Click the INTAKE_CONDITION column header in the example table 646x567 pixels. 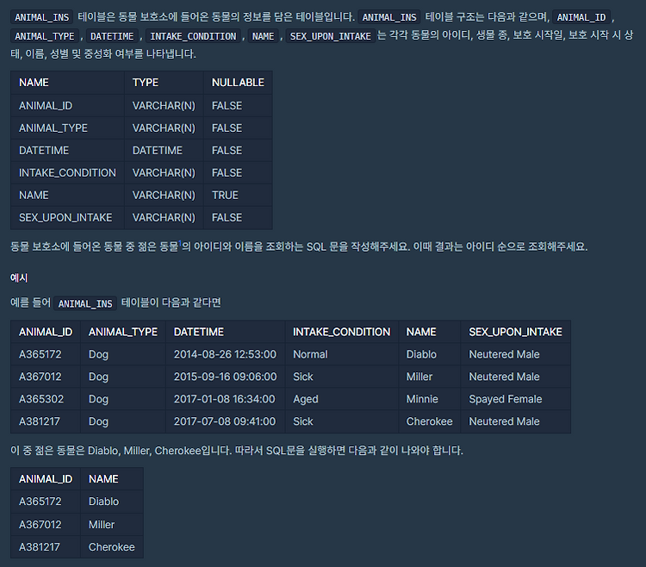click(x=342, y=332)
